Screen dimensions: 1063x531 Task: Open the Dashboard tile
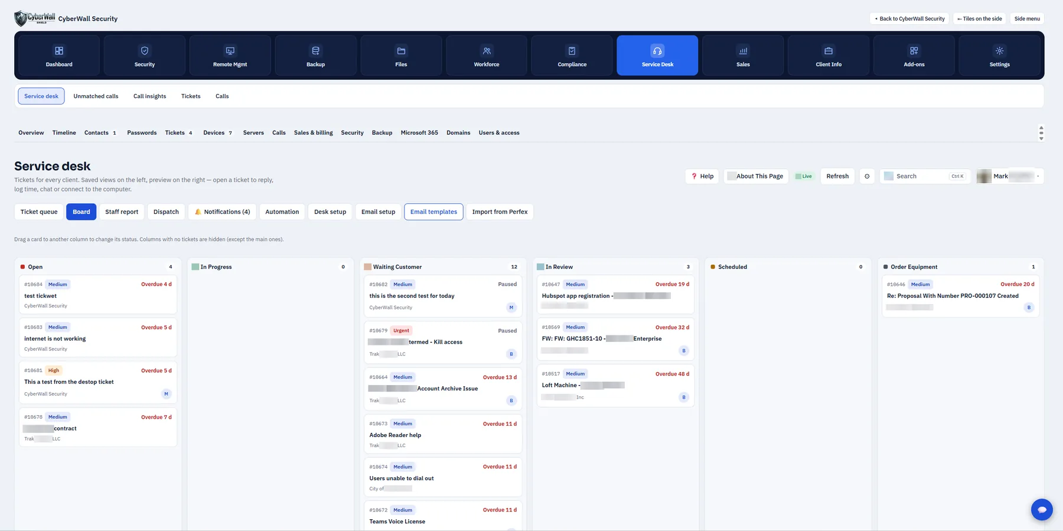(59, 56)
